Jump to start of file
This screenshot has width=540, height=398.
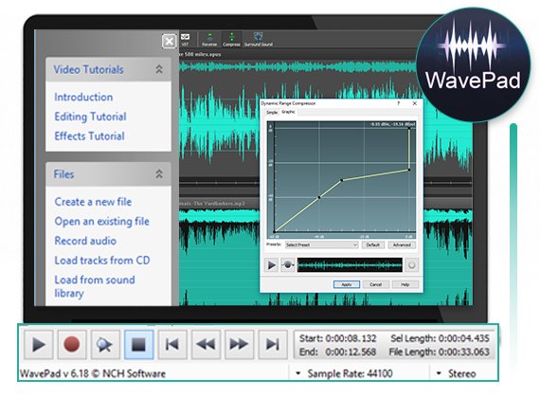(x=172, y=344)
